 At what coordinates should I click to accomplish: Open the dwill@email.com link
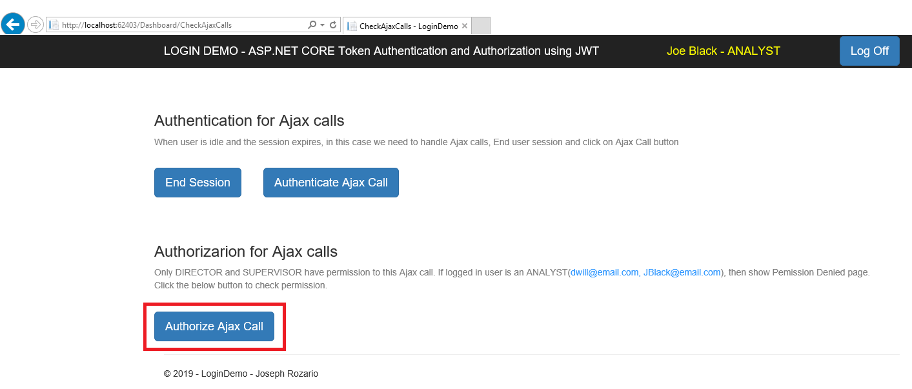point(604,272)
